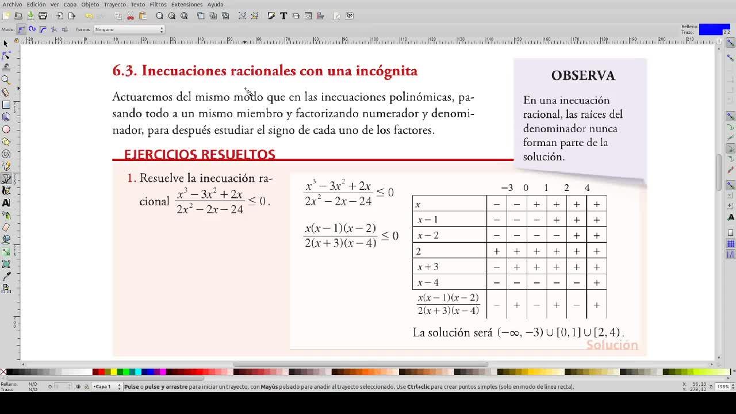Click the Save document icon
This screenshot has width=736, height=414.
click(30, 16)
